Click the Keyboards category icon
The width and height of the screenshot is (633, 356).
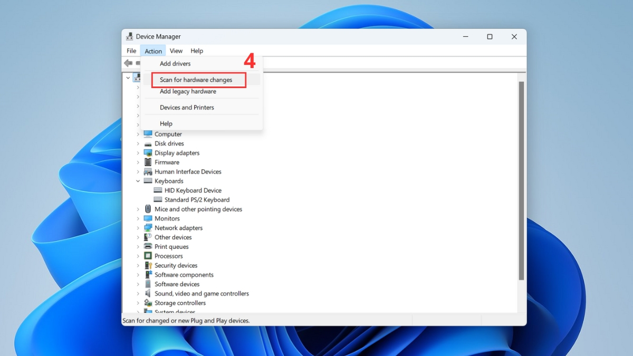point(148,180)
